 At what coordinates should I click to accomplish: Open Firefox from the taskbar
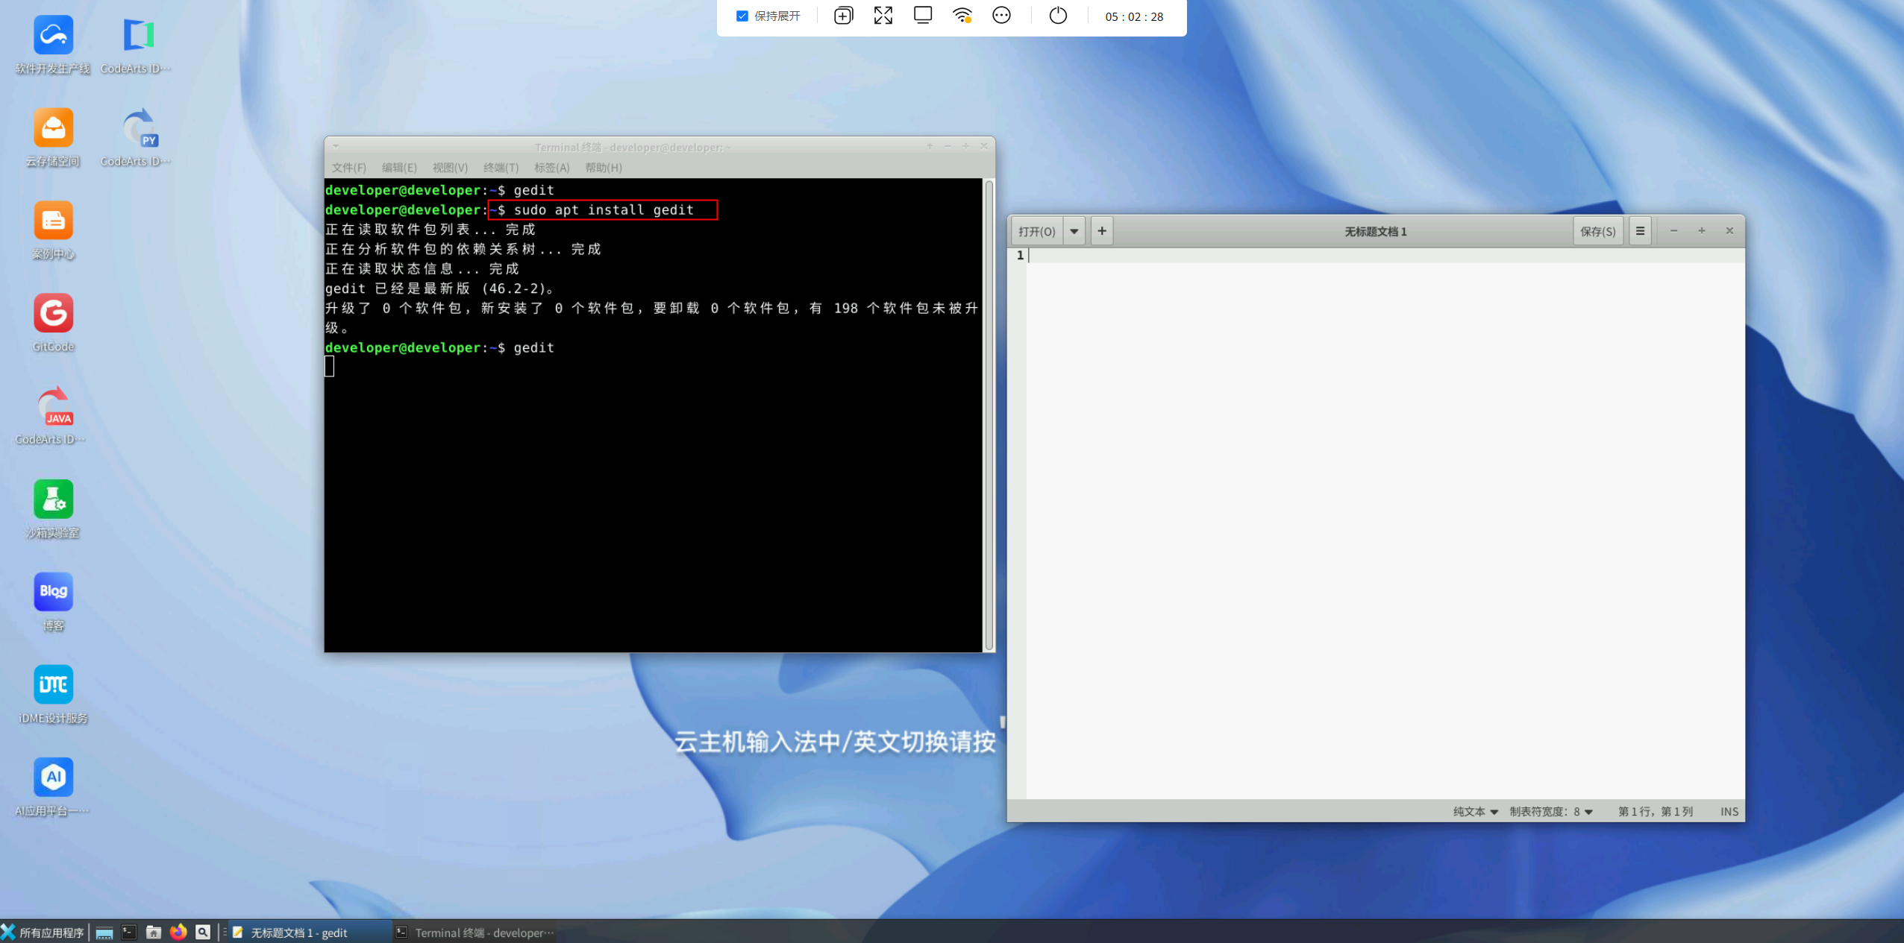[178, 932]
